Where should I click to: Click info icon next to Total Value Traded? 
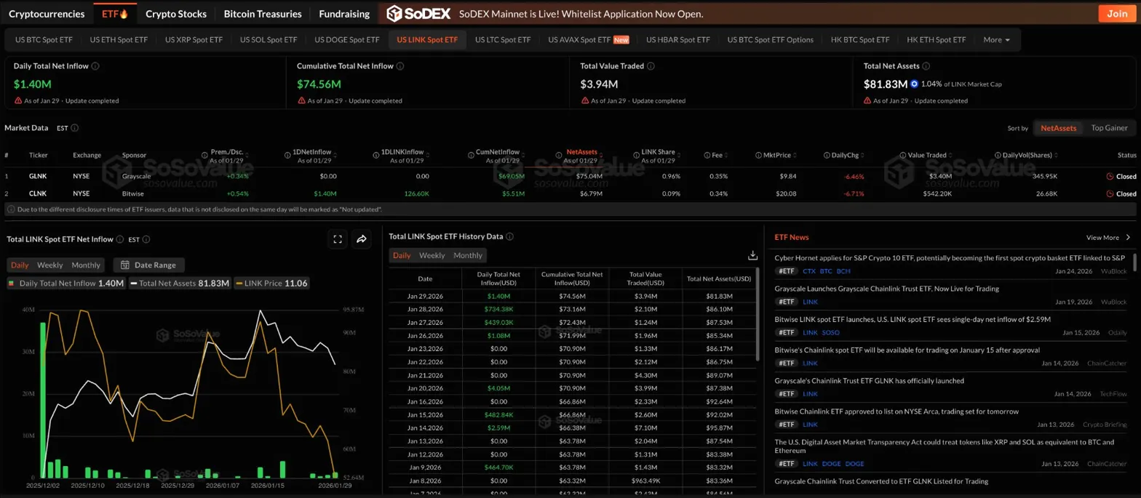click(x=651, y=66)
